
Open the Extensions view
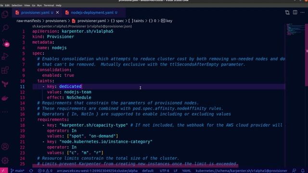pos(5,70)
